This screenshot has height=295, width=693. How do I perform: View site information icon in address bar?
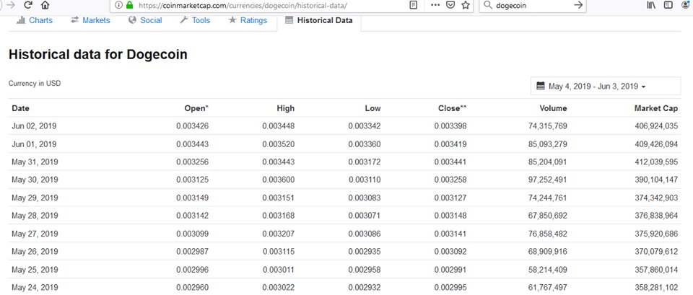118,5
